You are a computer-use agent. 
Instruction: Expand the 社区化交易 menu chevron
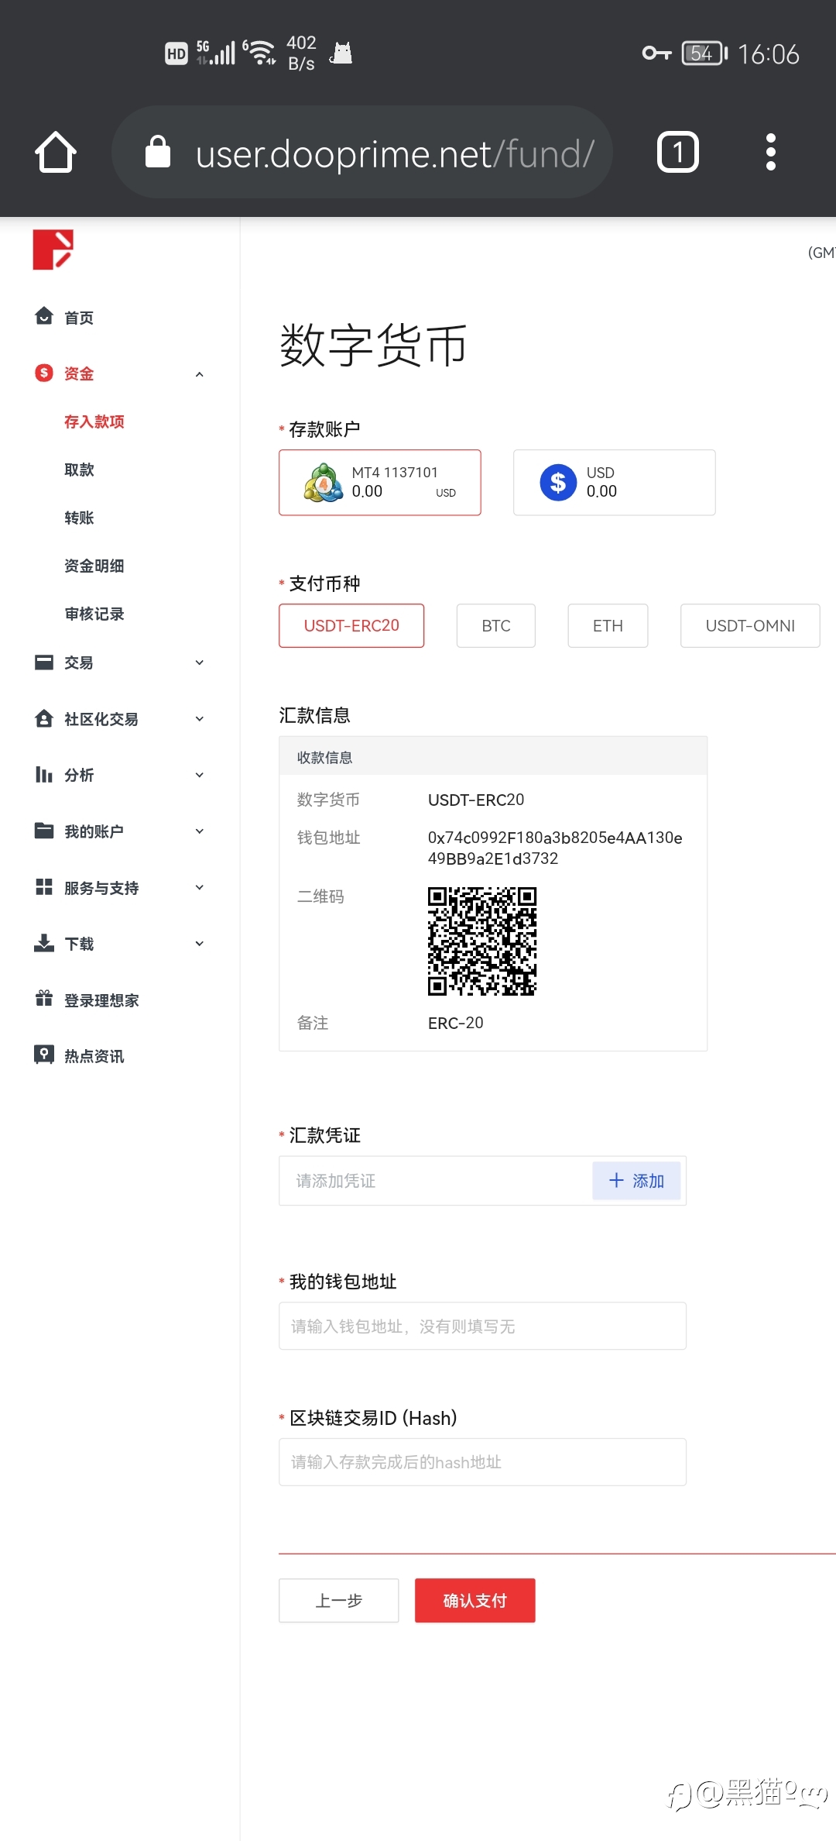tap(200, 719)
